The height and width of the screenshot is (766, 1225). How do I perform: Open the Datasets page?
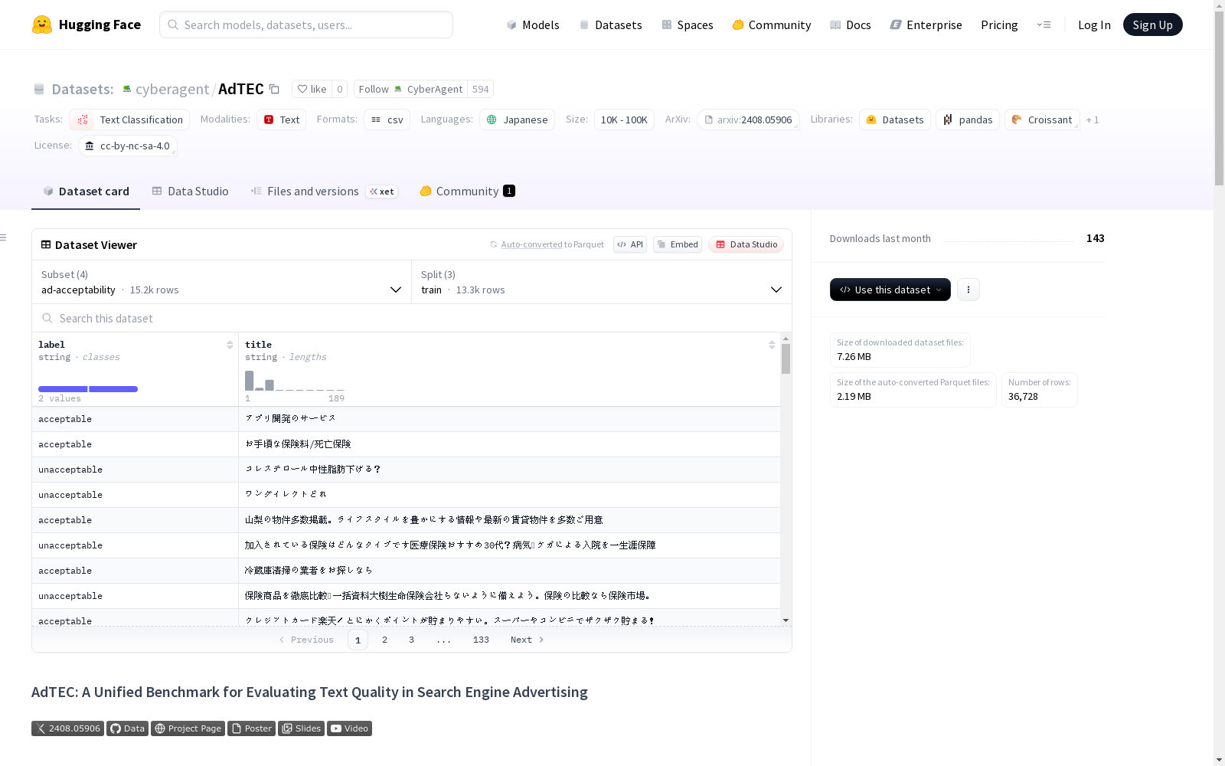point(610,25)
